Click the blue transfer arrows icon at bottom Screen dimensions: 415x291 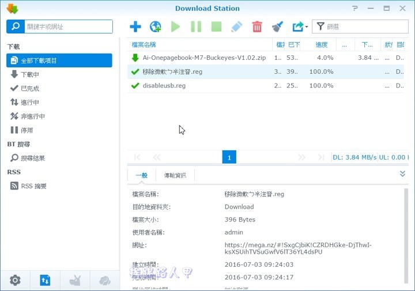point(45,281)
